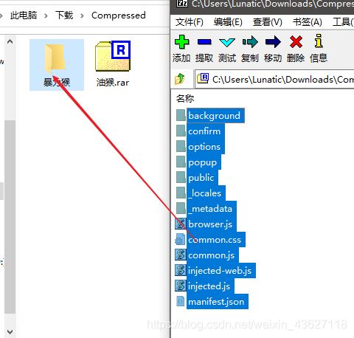Screen dimensions: 354x338
Task: Expand the chevron after 下载 breadcrumb
Action: [x=82, y=15]
